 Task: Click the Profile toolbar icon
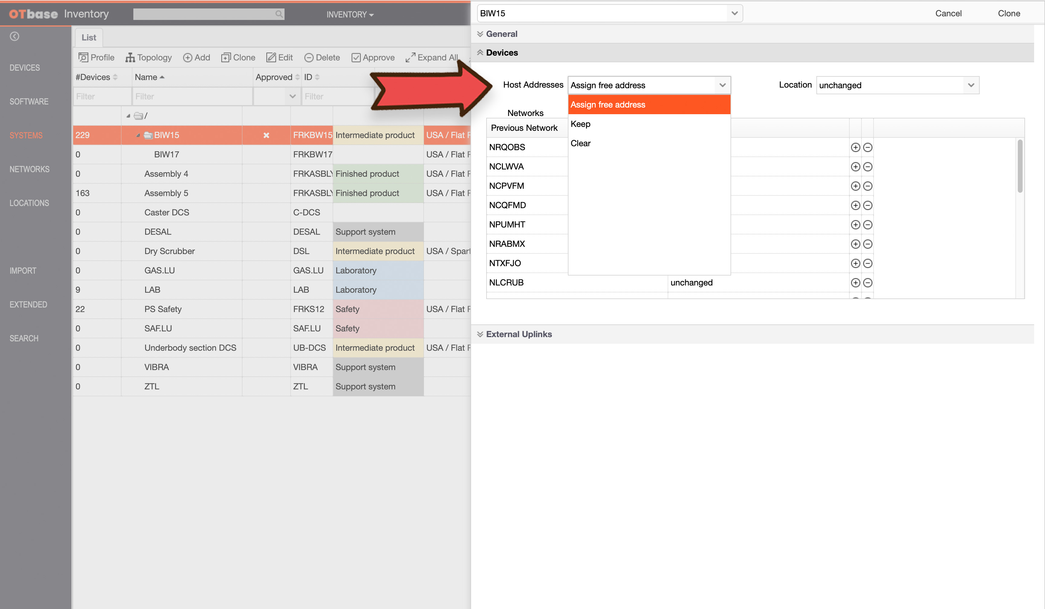coord(83,57)
